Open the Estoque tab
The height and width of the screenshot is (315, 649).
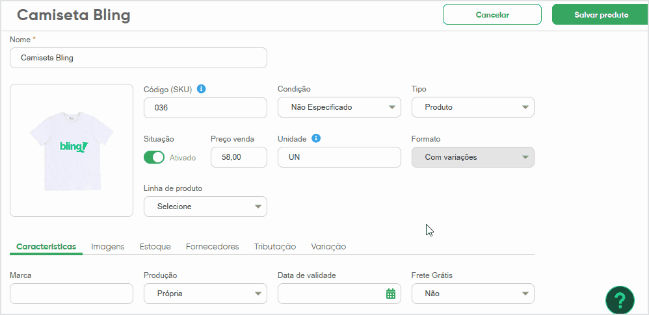pos(155,247)
